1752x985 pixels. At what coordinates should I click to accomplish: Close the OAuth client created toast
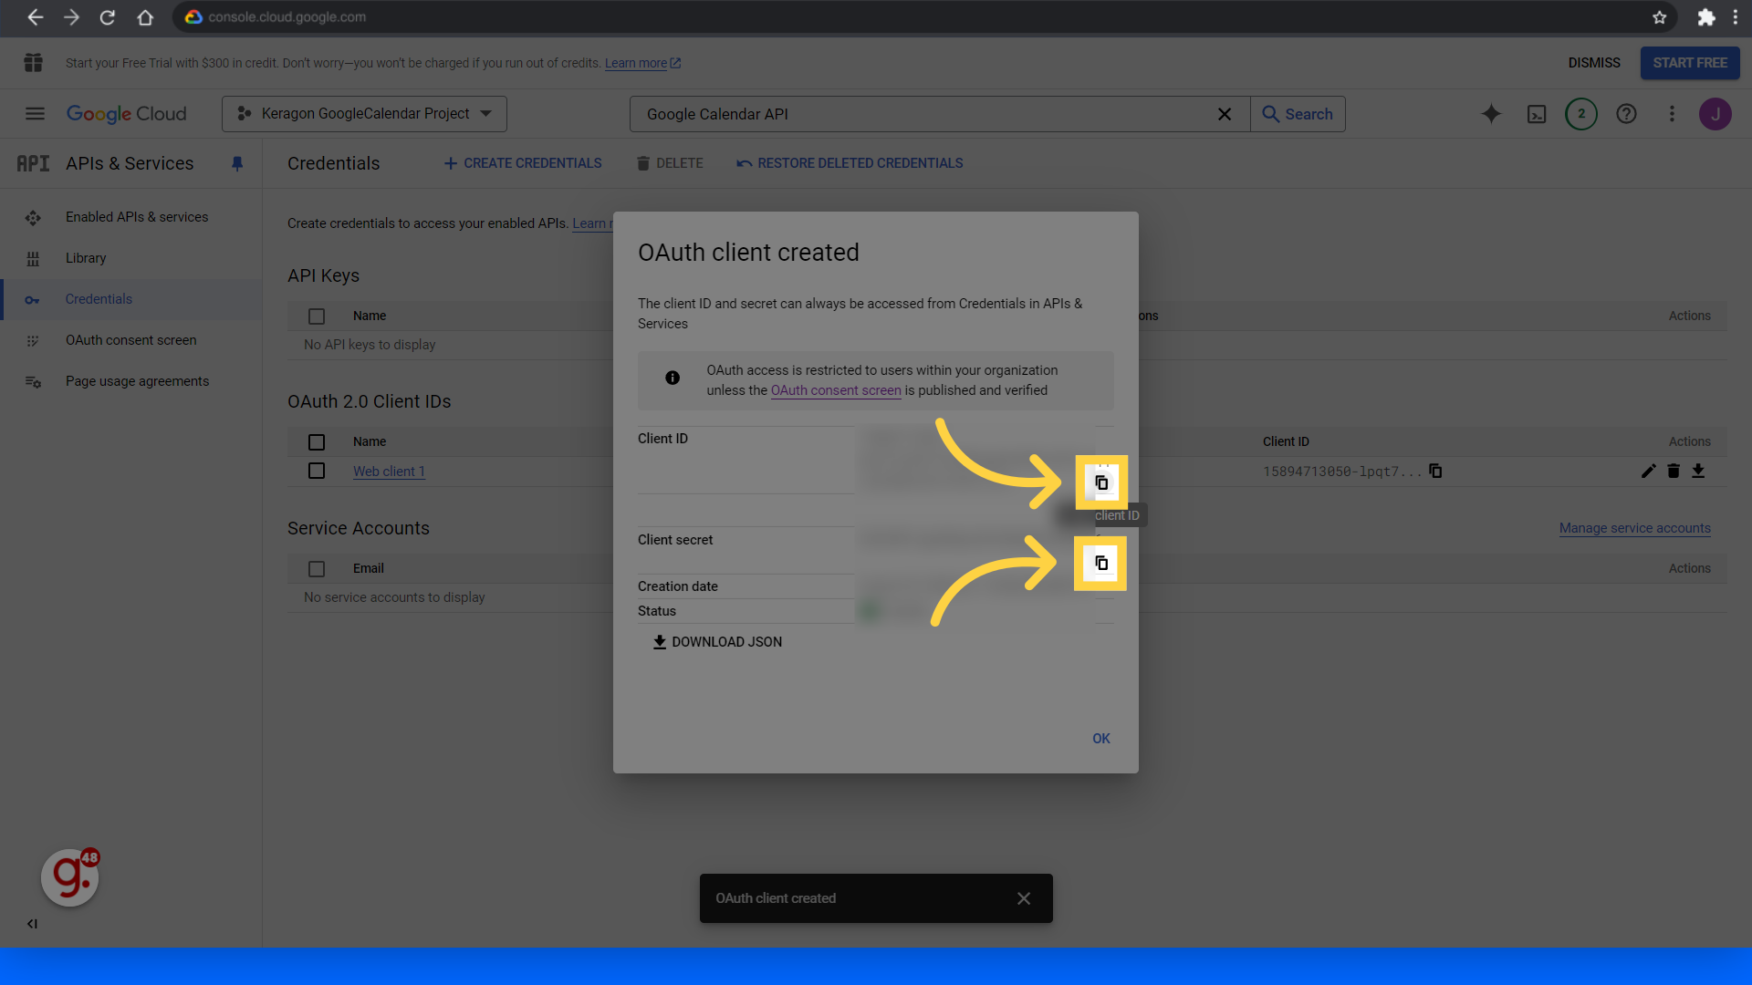[x=1024, y=898]
